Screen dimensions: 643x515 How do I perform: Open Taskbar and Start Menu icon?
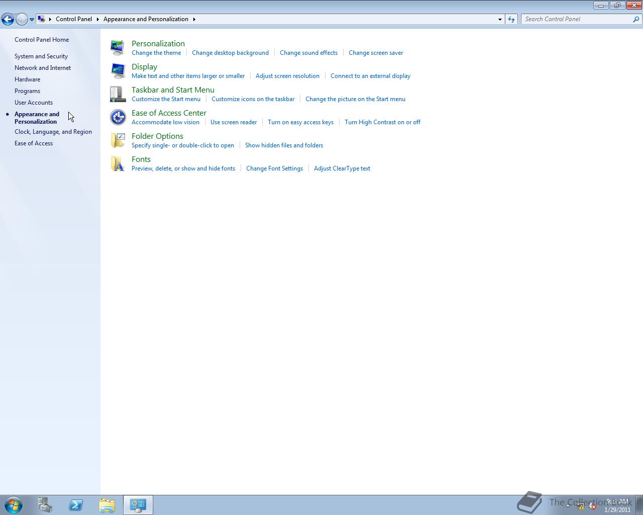[118, 94]
